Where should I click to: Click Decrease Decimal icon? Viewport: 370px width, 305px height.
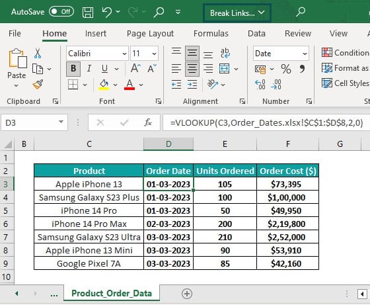[276, 84]
